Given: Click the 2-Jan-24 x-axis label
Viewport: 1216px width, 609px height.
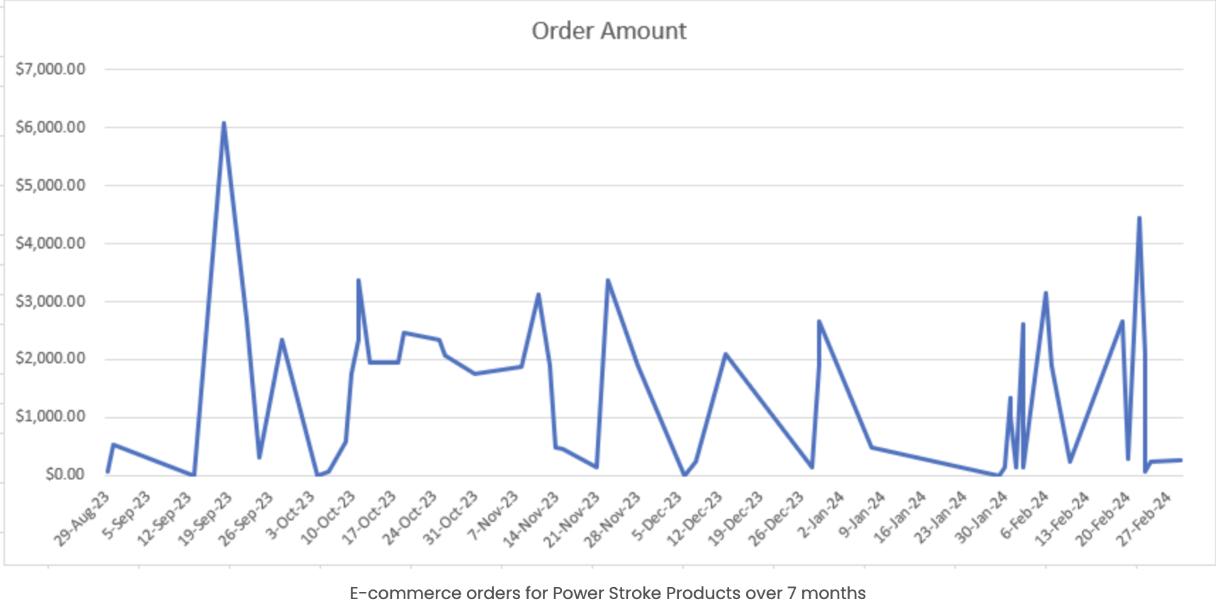Looking at the screenshot, I should point(821,515).
